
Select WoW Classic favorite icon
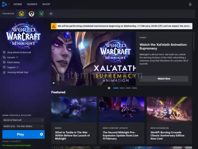[41, 14]
